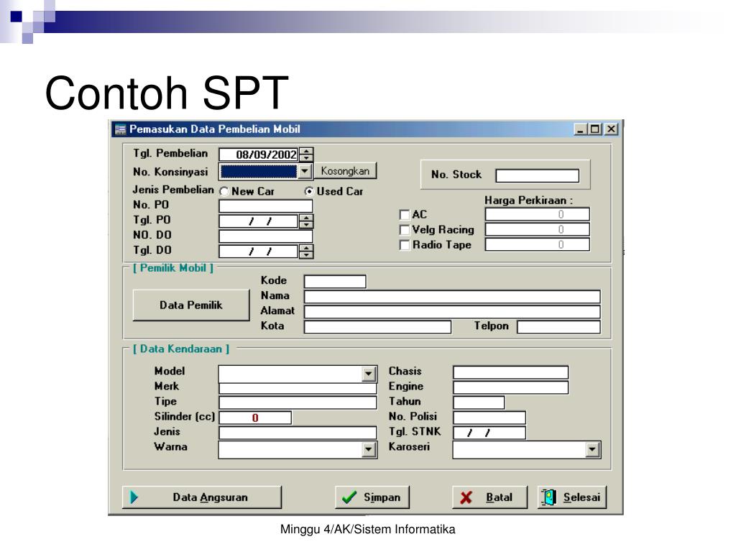The height and width of the screenshot is (552, 736).
Task: Open the No. Konsinyasi dropdown
Action: tap(305, 171)
